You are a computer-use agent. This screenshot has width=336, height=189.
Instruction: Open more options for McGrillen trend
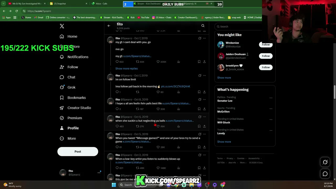click(x=271, y=109)
